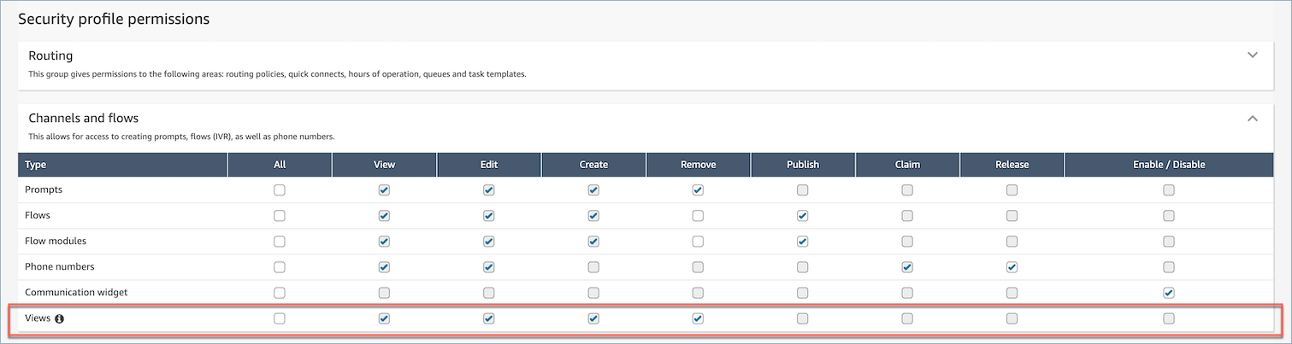Screen dimensions: 1292x344
Task: Click the Channels and flows heading
Action: tap(83, 118)
